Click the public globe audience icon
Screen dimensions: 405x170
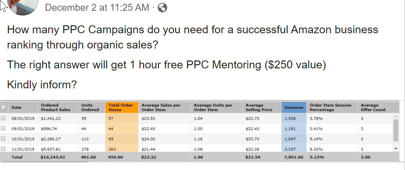tap(162, 8)
